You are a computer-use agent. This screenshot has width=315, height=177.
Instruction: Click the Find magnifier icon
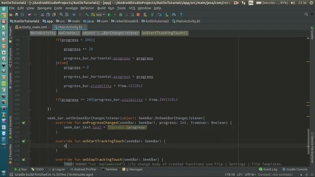[61, 15]
